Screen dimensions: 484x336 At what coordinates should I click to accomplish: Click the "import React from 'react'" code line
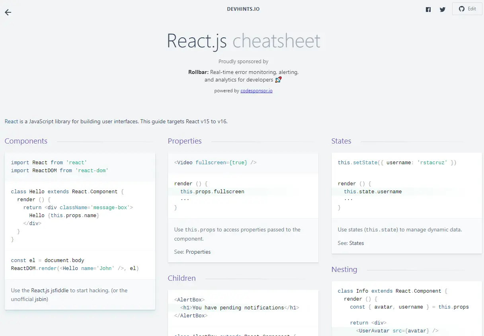pyautogui.click(x=49, y=163)
